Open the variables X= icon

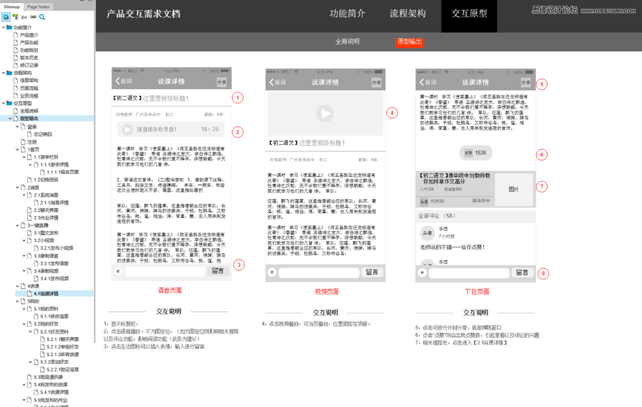point(24,17)
